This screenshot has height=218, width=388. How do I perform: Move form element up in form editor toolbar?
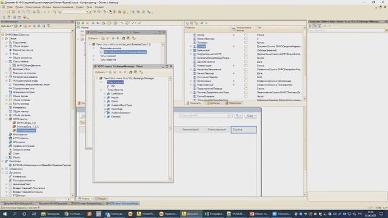tap(93, 23)
